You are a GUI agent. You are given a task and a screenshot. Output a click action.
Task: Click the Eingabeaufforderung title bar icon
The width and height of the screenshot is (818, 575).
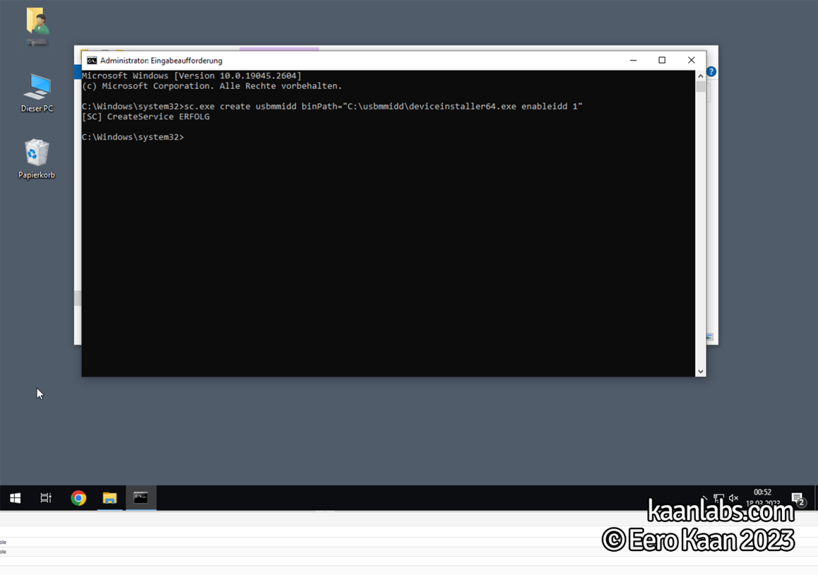90,60
